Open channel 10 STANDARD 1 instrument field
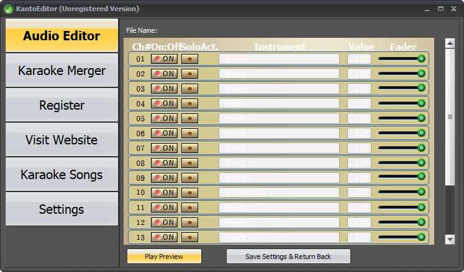Screen dimensions: 464x272 coord(279,193)
